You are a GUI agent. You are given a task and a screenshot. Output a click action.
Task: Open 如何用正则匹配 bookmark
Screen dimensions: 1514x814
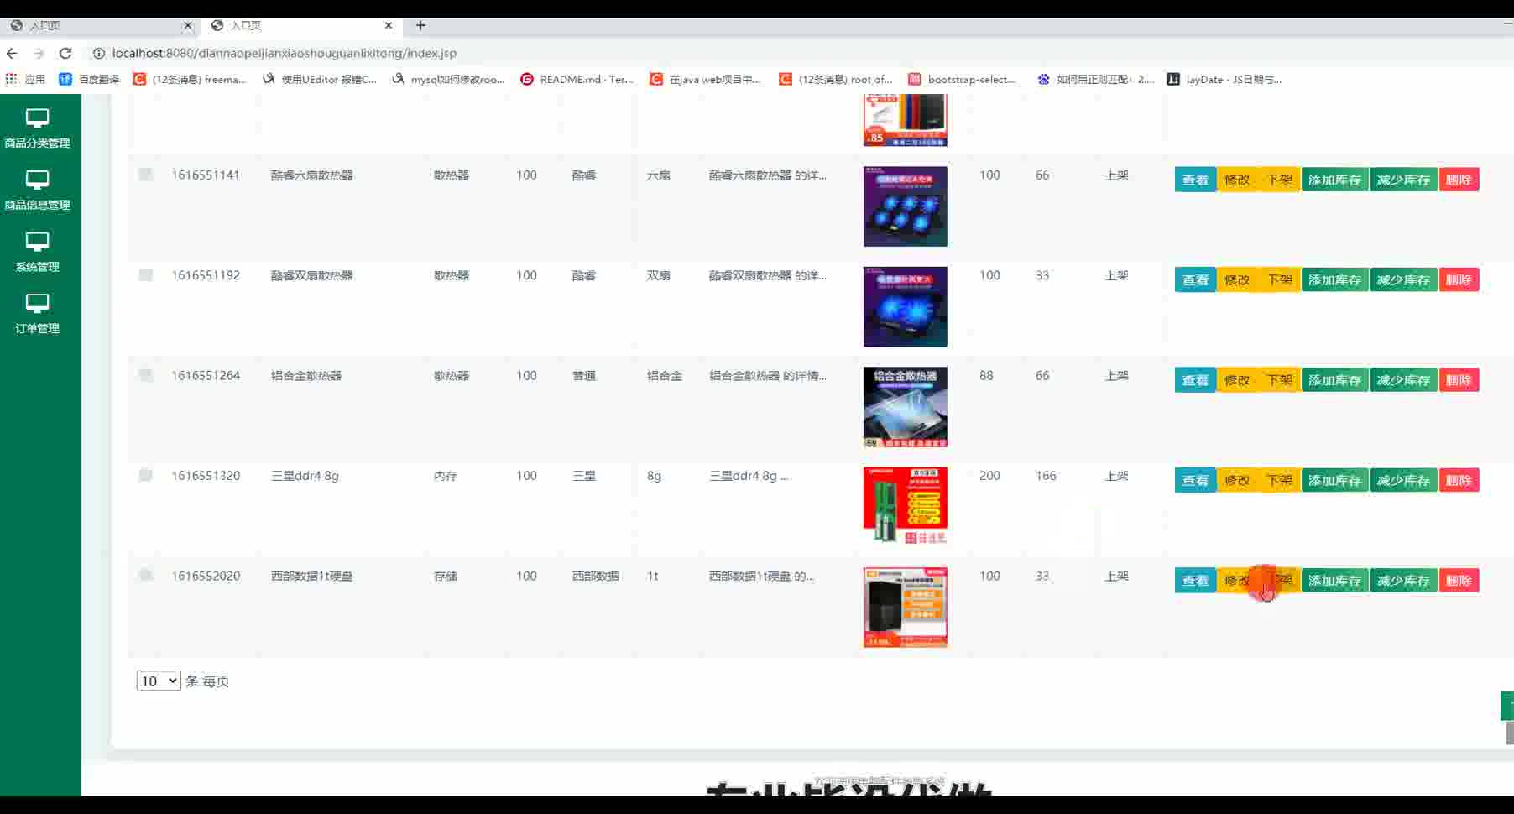click(x=1096, y=79)
